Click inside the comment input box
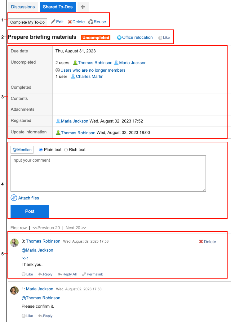Image resolution: width=235 pixels, height=322 pixels. [x=108, y=173]
